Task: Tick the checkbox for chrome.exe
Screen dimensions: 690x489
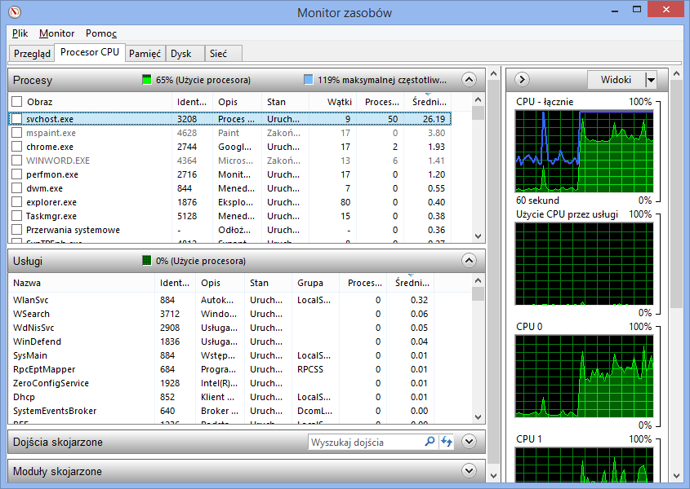Action: (16, 147)
